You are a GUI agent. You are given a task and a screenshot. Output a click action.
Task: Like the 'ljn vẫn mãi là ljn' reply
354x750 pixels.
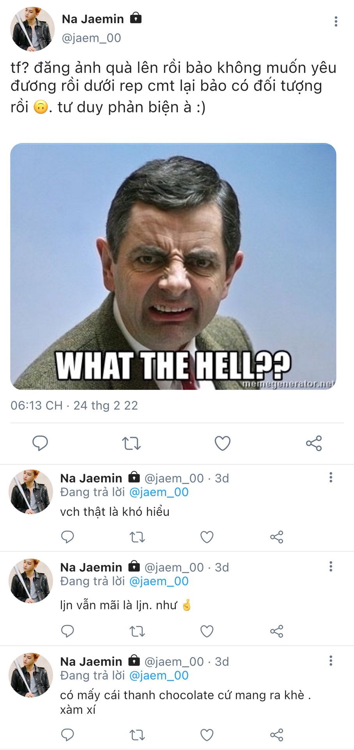pyautogui.click(x=207, y=631)
